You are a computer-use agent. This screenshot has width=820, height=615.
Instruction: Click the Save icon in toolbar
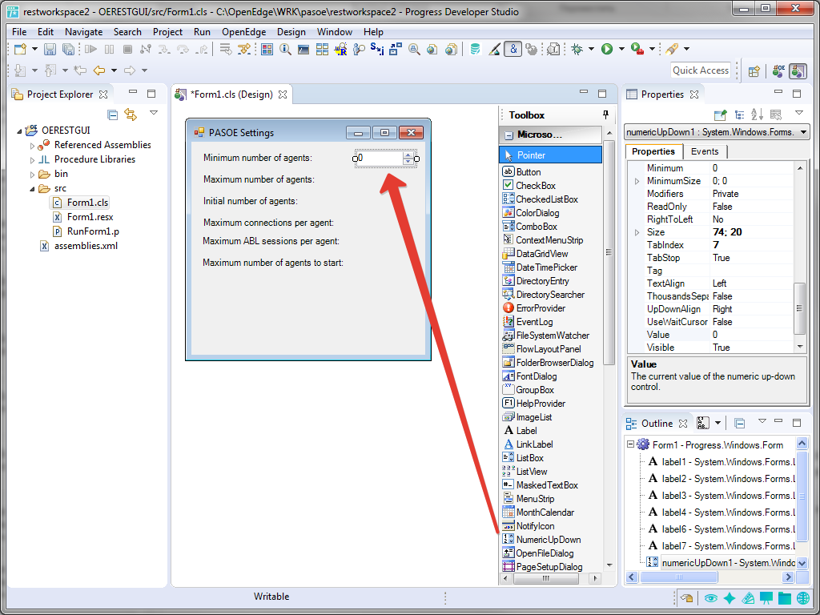[50, 49]
